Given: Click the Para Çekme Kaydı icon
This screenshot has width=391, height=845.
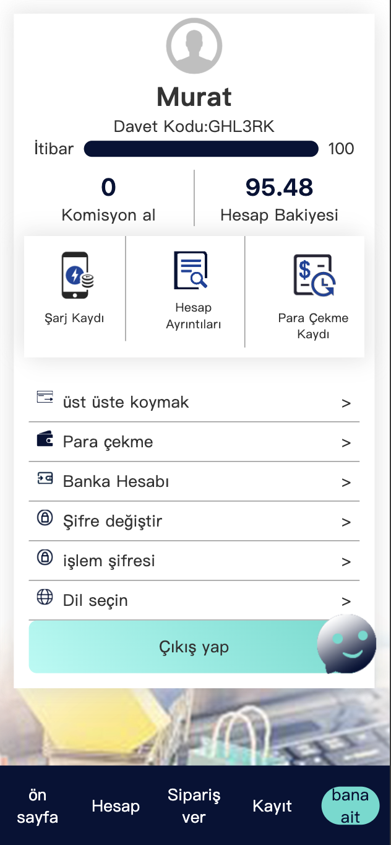Looking at the screenshot, I should (x=314, y=275).
